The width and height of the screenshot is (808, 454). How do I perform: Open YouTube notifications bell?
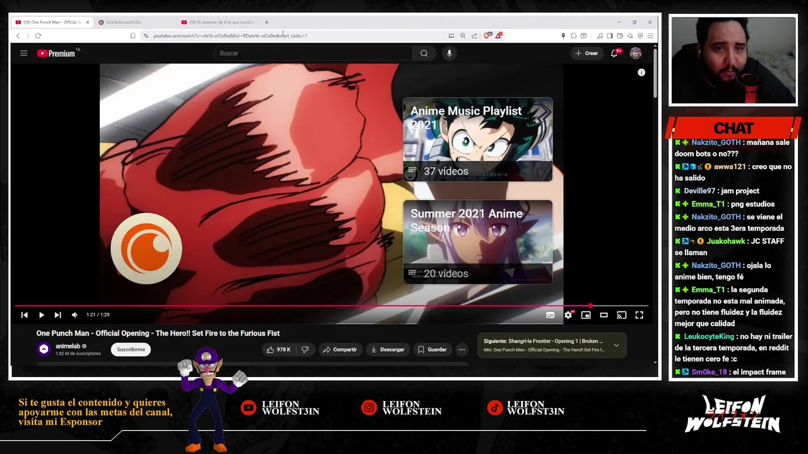pos(614,53)
